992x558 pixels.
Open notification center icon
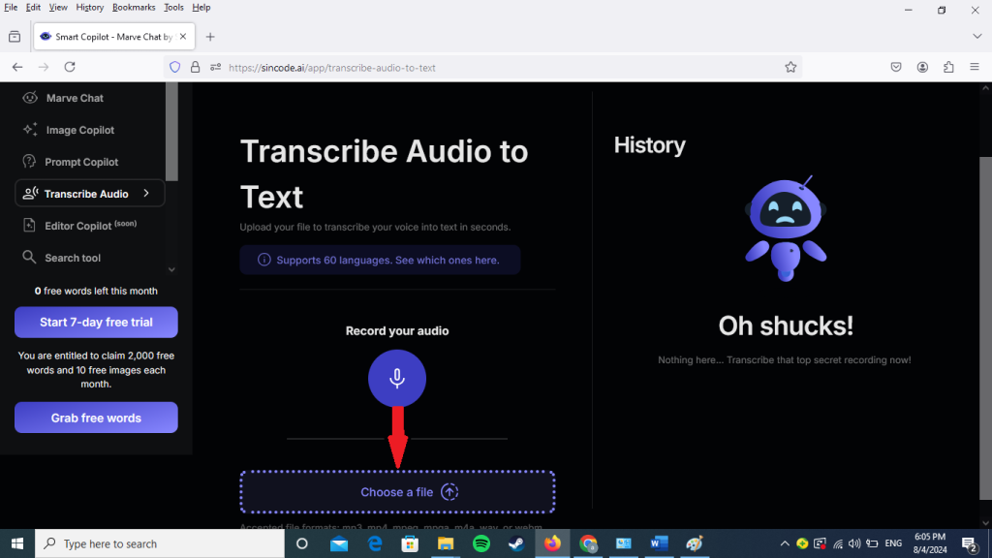click(969, 543)
